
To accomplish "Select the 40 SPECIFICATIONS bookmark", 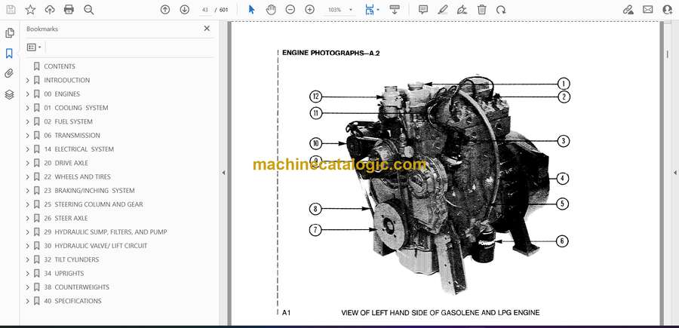I will pos(72,301).
